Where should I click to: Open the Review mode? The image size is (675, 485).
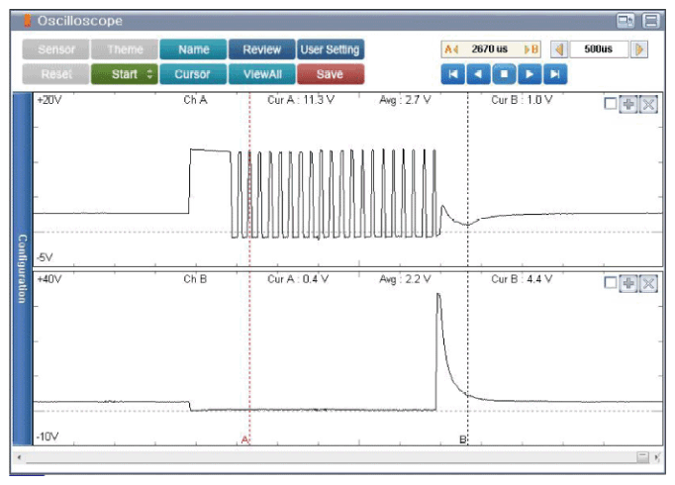click(x=261, y=49)
